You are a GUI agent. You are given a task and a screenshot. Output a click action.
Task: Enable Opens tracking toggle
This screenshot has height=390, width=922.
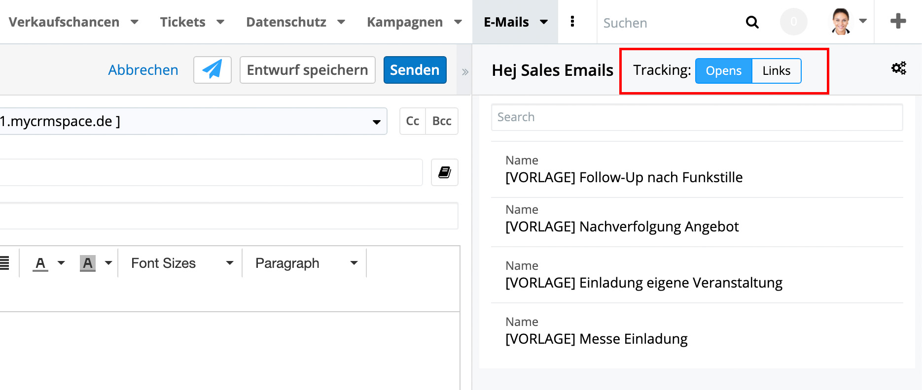pos(723,71)
